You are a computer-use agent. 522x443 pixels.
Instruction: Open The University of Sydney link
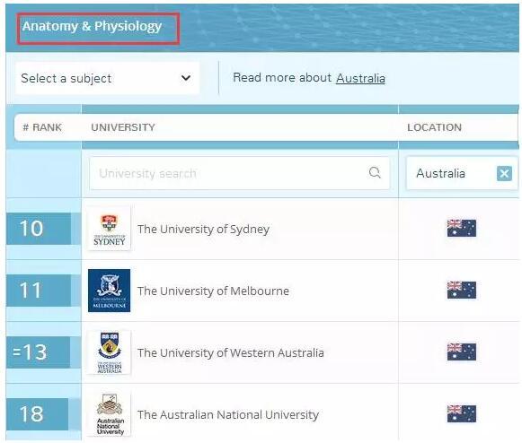(x=203, y=229)
